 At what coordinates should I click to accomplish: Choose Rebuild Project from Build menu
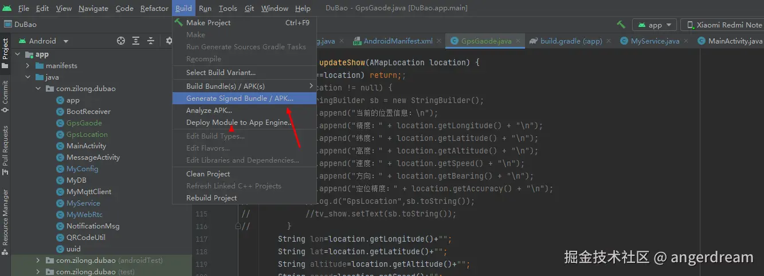click(244, 198)
